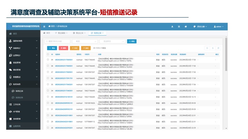Switch to the 推送模板 tab
248x139 pixels.
[x=61, y=33]
